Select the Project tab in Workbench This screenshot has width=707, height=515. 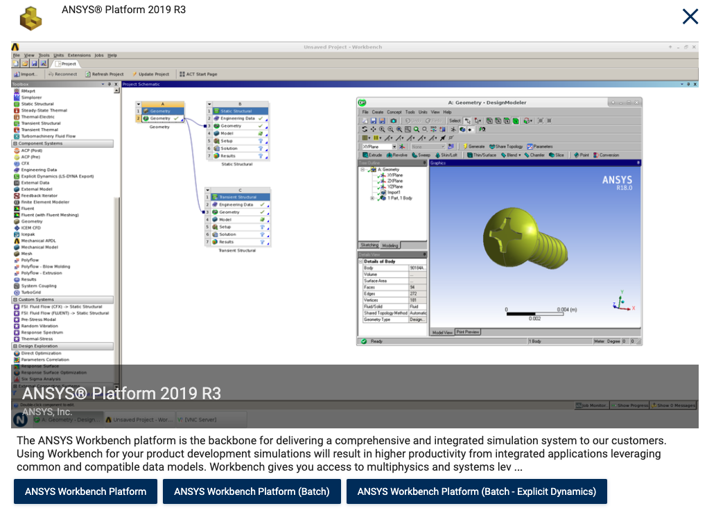point(67,64)
